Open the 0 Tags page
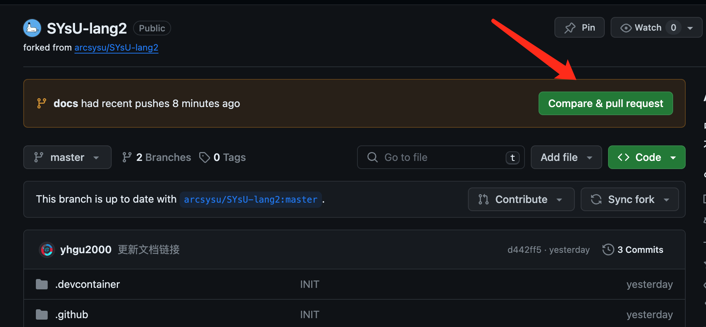 (223, 157)
